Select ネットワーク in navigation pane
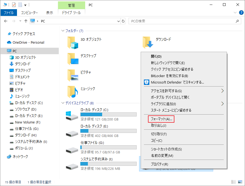245x186 pixels. click(20, 156)
